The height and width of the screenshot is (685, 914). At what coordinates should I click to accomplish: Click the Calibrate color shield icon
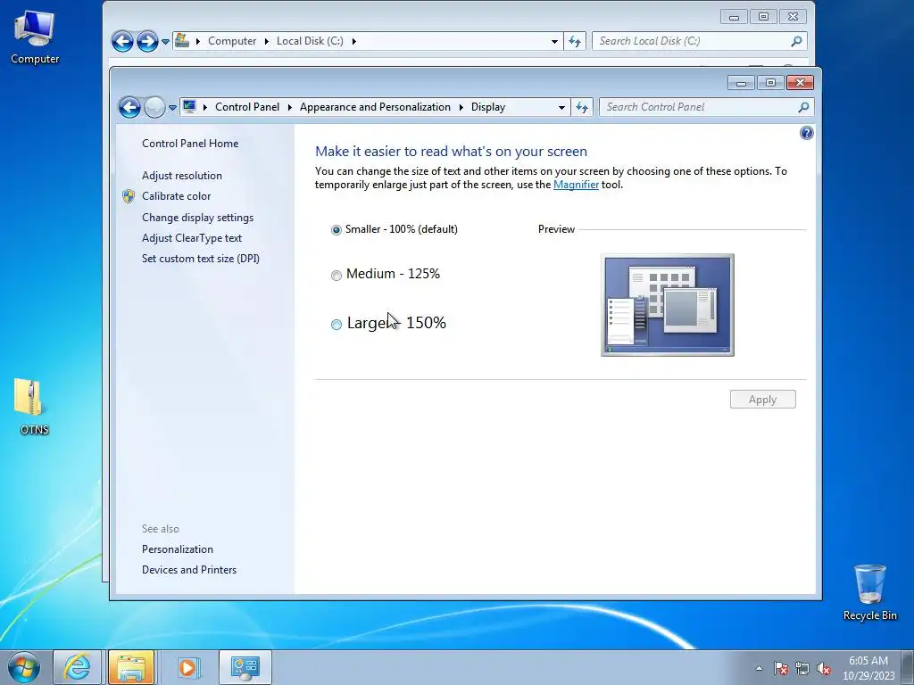129,196
